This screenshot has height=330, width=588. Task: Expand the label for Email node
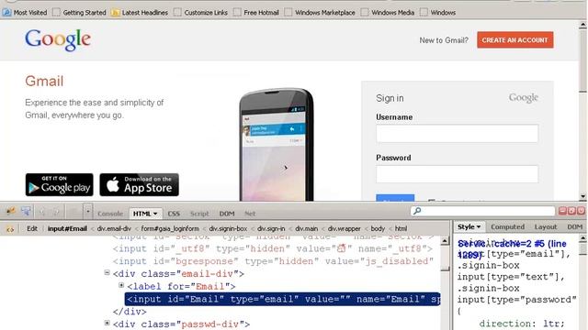tap(121, 285)
